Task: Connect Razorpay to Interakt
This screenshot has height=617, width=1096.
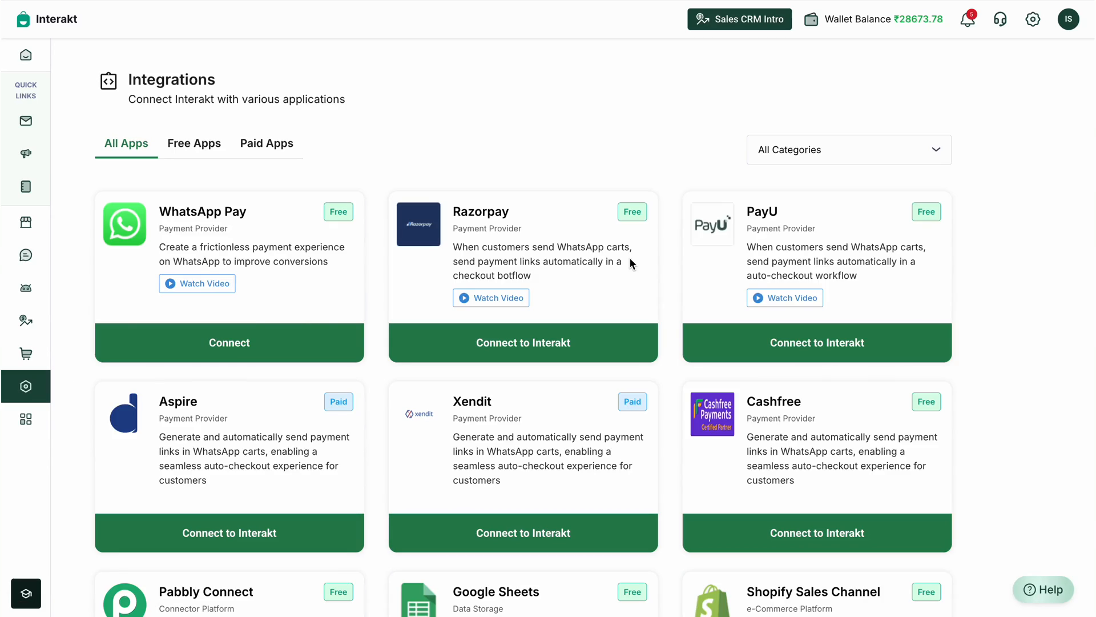Action: (523, 343)
